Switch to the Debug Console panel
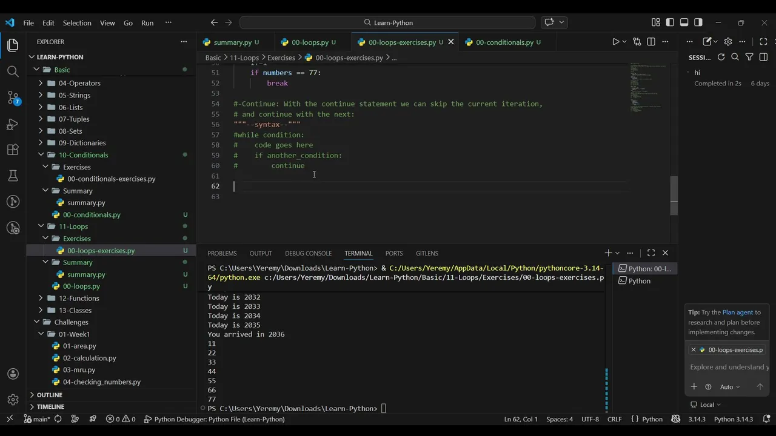Viewport: 776px width, 436px height. click(x=308, y=253)
